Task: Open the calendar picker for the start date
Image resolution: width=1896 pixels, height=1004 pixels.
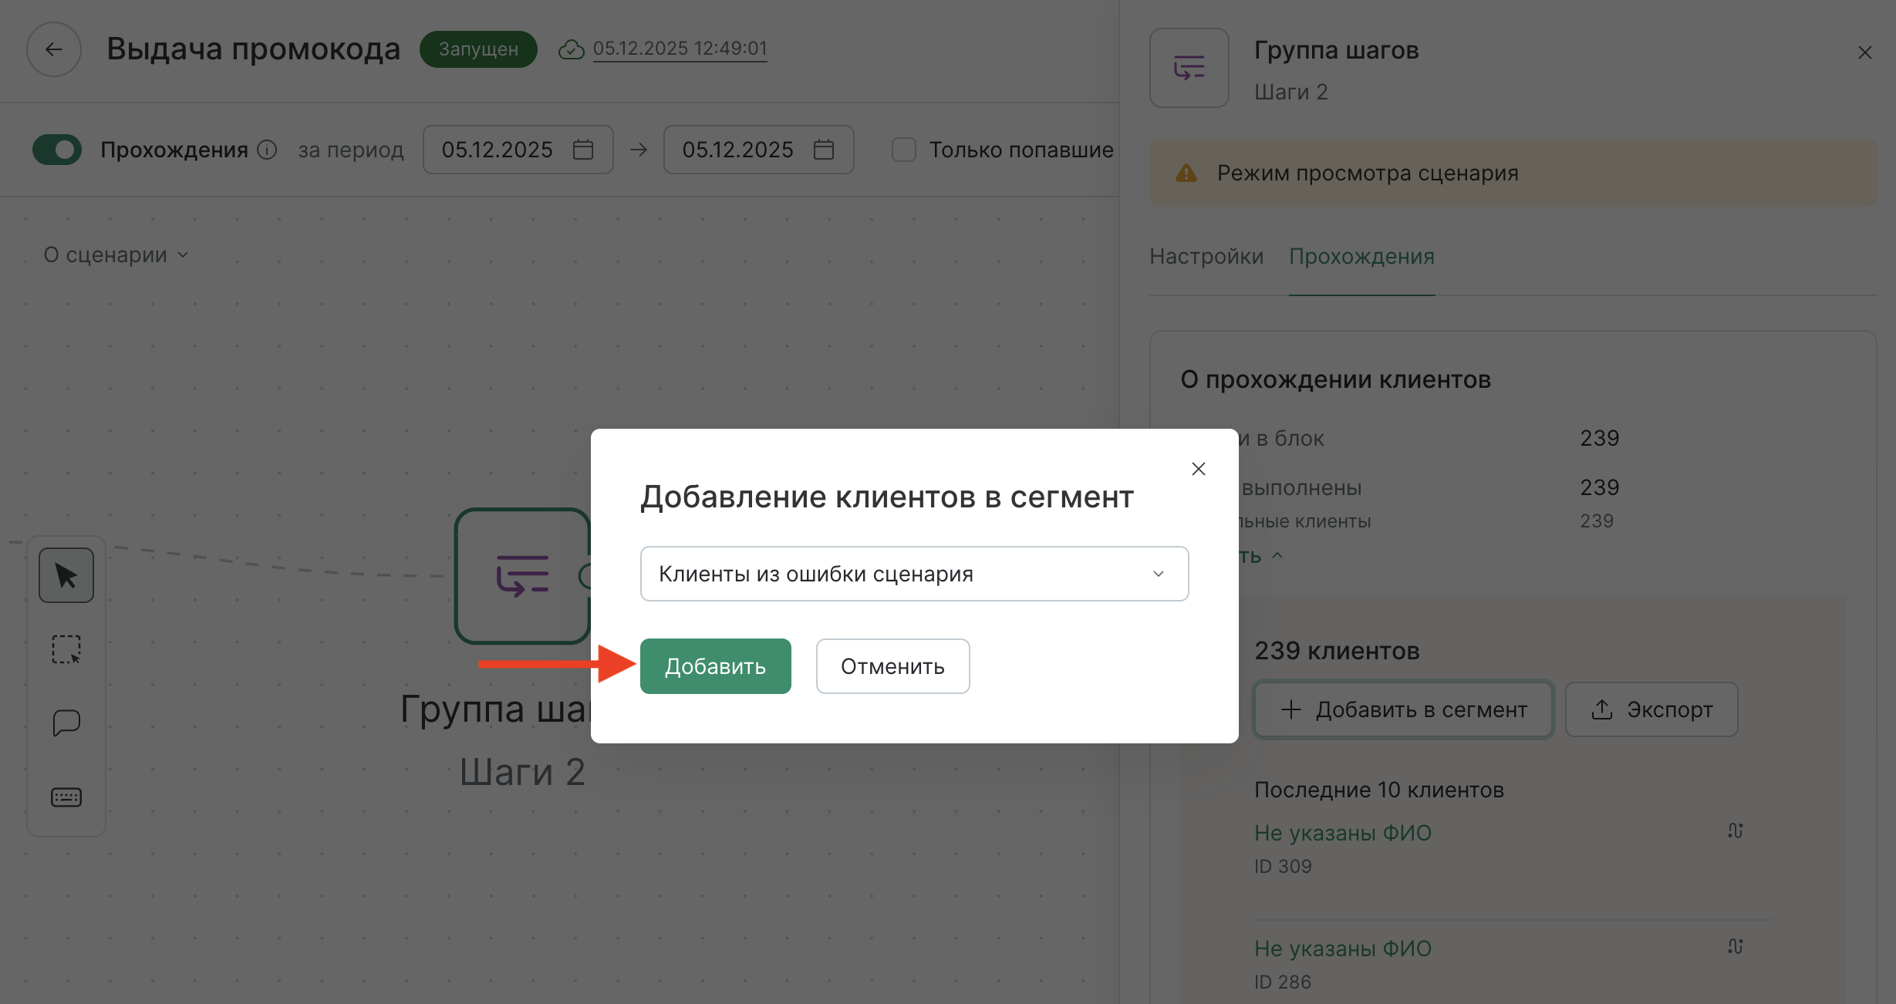Action: pos(584,150)
